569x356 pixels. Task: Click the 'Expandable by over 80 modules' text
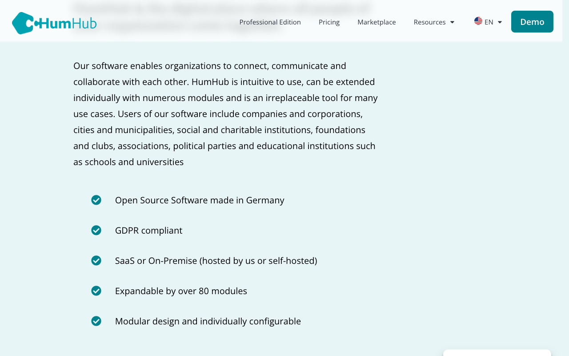tap(181, 291)
